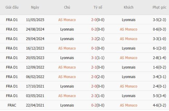Screen dimensions: 169x111
Task: Click Lyonnais in the 24/08/2024 row
Action: point(67,29)
